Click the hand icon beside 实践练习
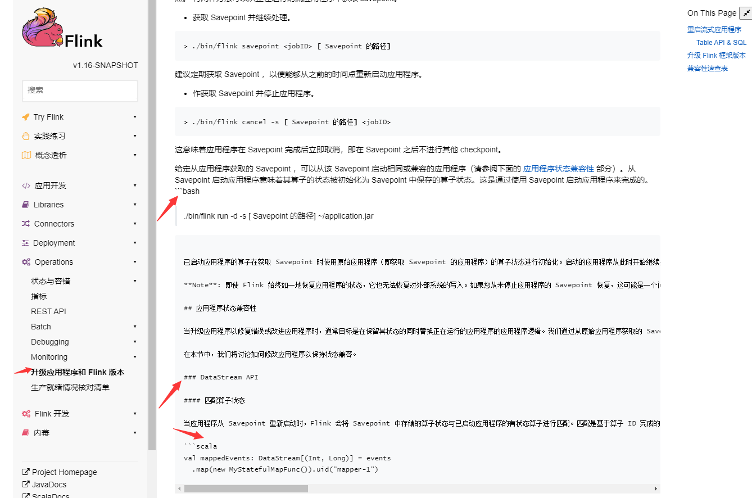This screenshot has height=498, width=752. (x=26, y=136)
